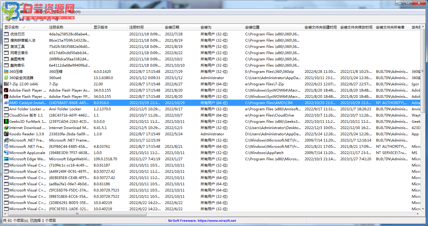
Task: Click the vertical scrollbar down arrow
Action: tap(423, 209)
